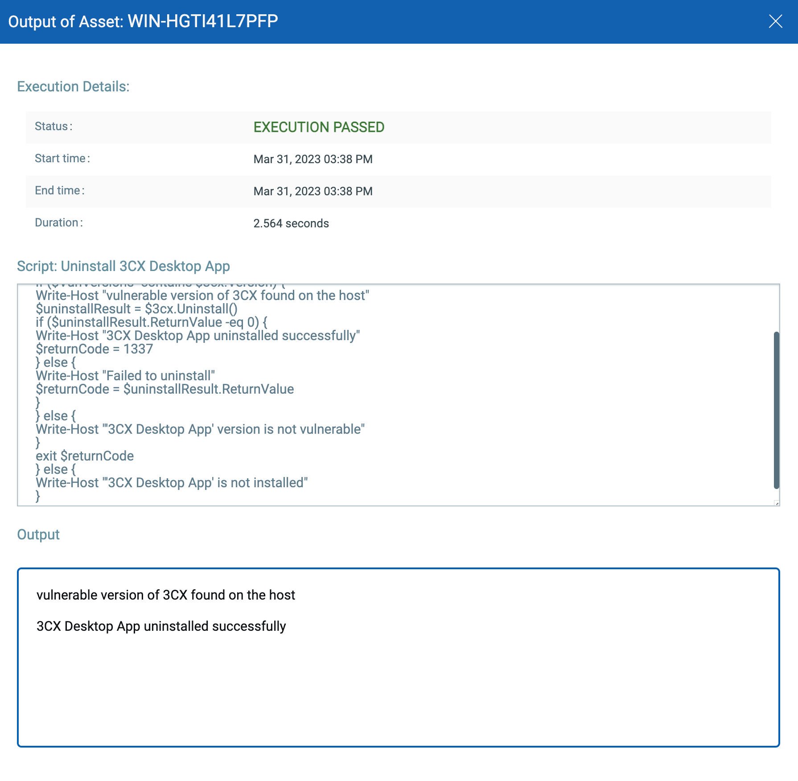Click the script box vertical scrollbar thumb

pyautogui.click(x=776, y=410)
